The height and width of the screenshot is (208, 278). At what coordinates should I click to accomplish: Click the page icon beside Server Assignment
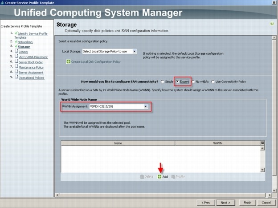[16, 72]
